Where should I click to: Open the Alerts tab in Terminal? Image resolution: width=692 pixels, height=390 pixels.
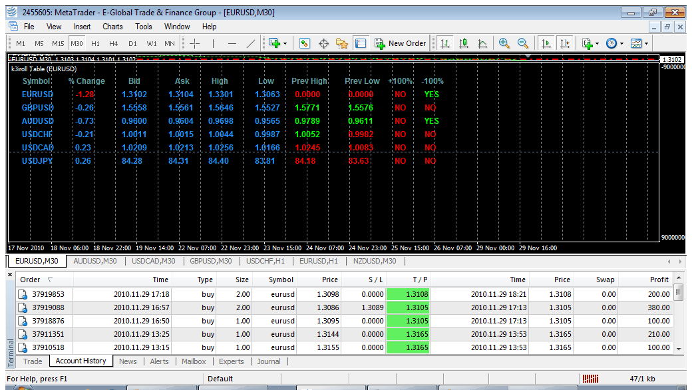[x=159, y=361]
